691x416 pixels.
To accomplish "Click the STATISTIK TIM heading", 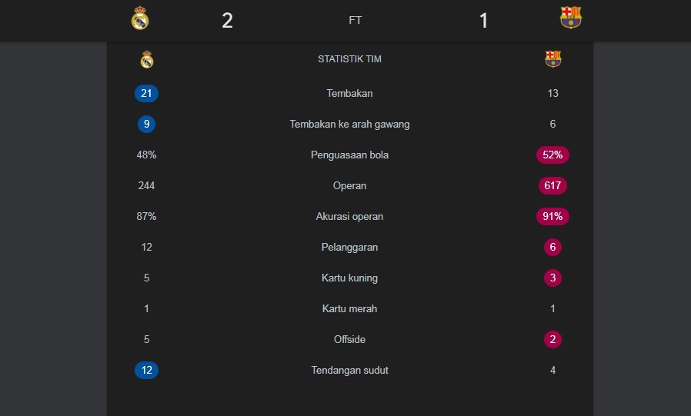I will [x=349, y=59].
